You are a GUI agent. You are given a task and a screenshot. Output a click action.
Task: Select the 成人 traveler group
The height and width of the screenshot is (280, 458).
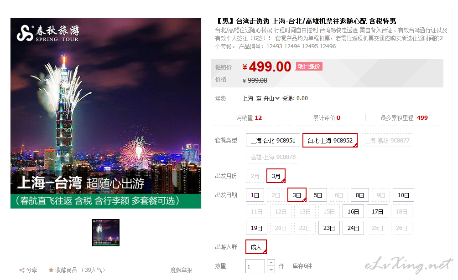[256, 247]
